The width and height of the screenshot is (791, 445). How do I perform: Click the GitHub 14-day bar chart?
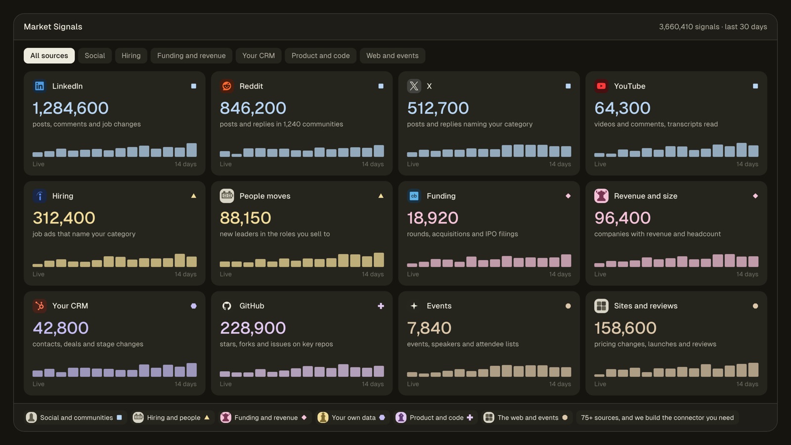(302, 370)
